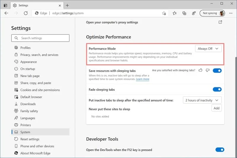Click the refresh page icon
Viewport: 237px width, 158px height.
(26, 13)
